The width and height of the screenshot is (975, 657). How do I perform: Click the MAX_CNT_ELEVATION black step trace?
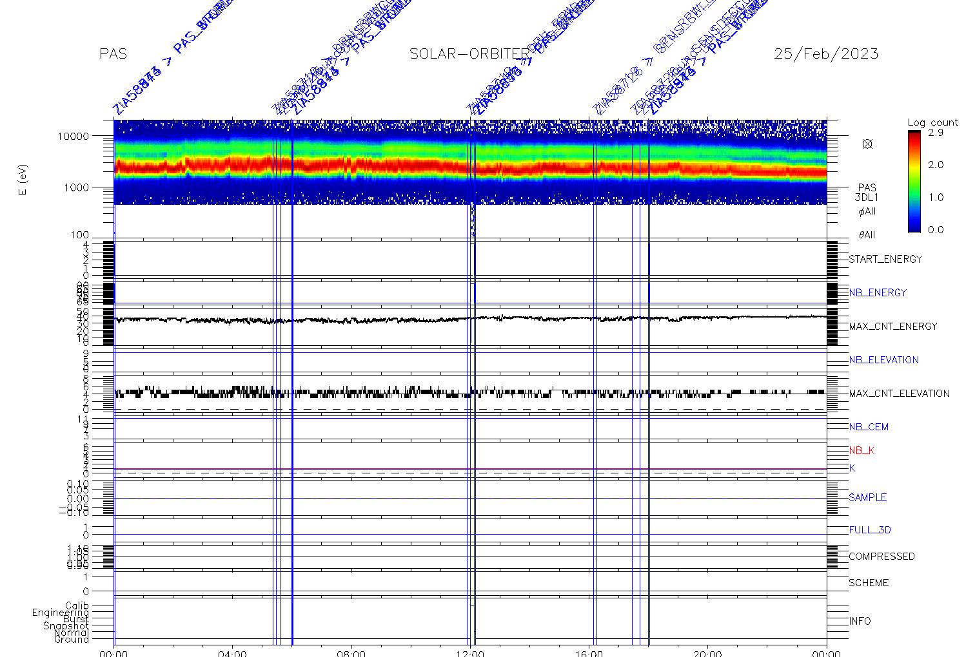pos(470,392)
